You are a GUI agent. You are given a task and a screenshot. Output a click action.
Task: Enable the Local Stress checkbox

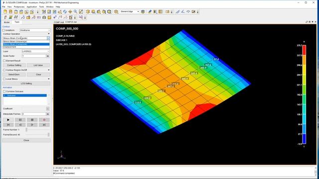(x=4, y=79)
